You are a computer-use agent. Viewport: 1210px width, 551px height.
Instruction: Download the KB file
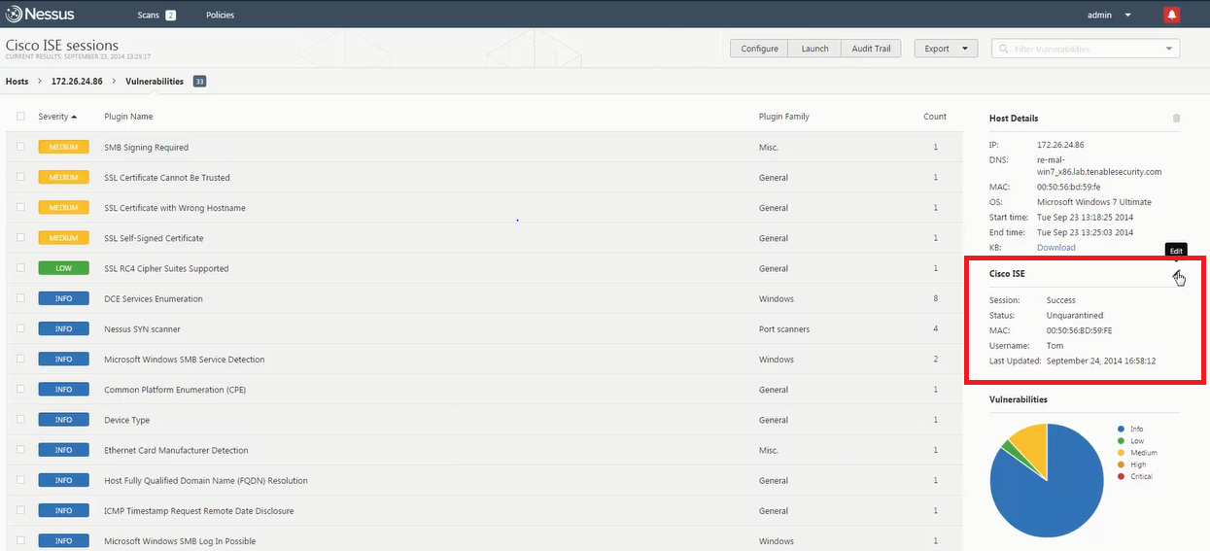click(x=1055, y=248)
